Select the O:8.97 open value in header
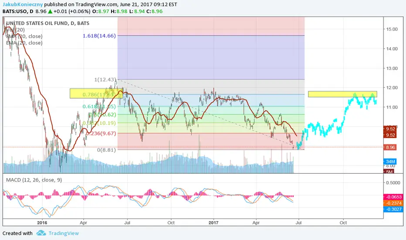Image resolution: width=406 pixels, height=240 pixels. (x=101, y=11)
